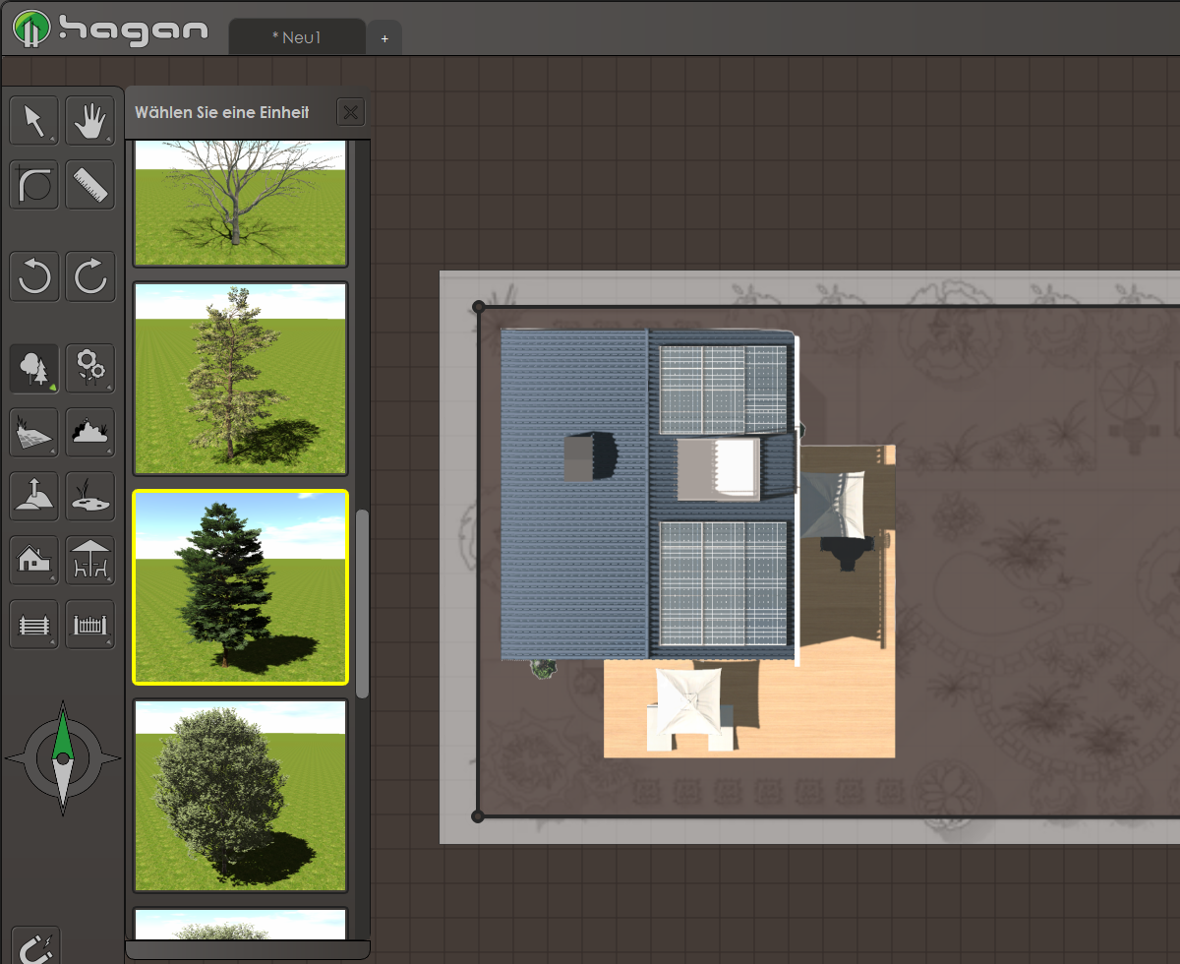Expand the terrain hill tool options
The height and width of the screenshot is (964, 1180).
(34, 495)
